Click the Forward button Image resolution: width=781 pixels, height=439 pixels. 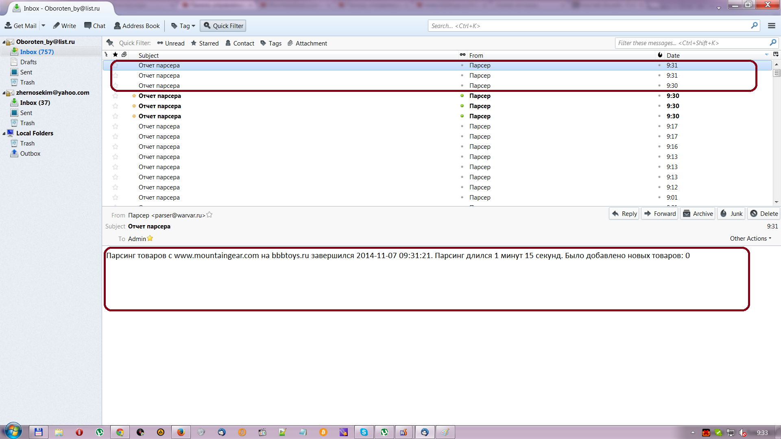click(x=659, y=214)
